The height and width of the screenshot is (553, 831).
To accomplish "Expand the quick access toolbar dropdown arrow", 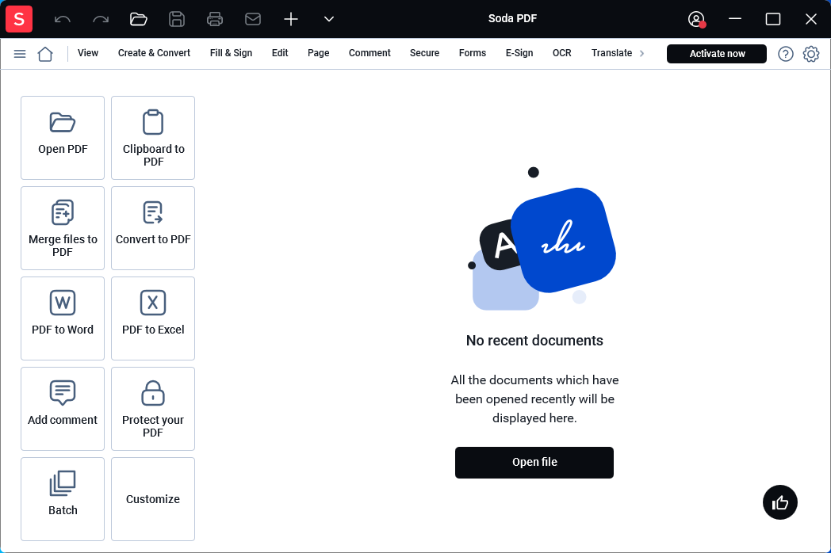I will 329,19.
